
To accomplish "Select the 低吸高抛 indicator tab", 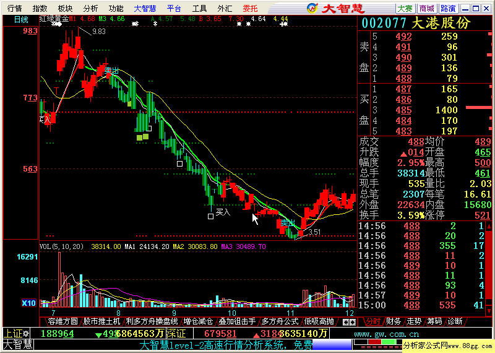I will click(319, 321).
